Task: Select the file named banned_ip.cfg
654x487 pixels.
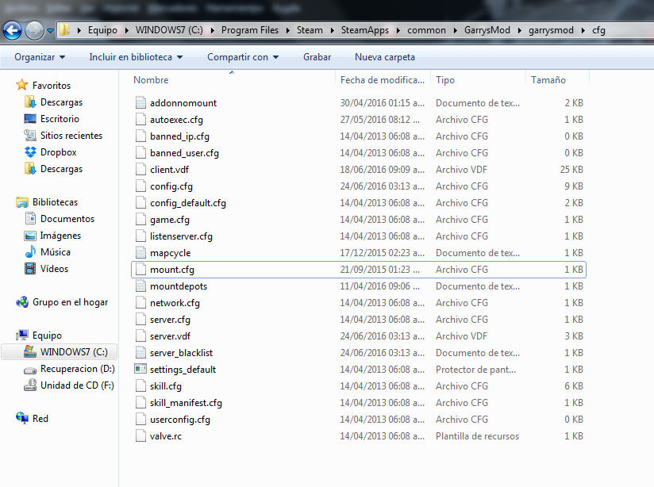Action: (179, 136)
